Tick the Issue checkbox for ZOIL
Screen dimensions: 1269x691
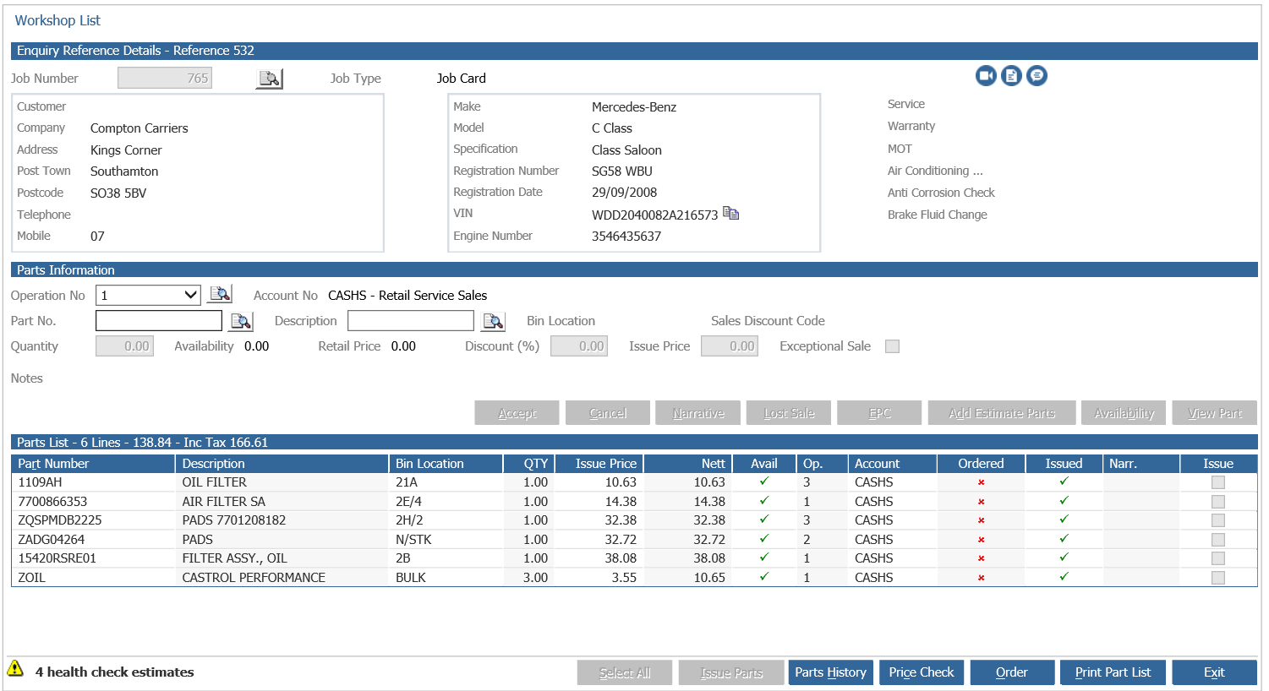(1217, 577)
